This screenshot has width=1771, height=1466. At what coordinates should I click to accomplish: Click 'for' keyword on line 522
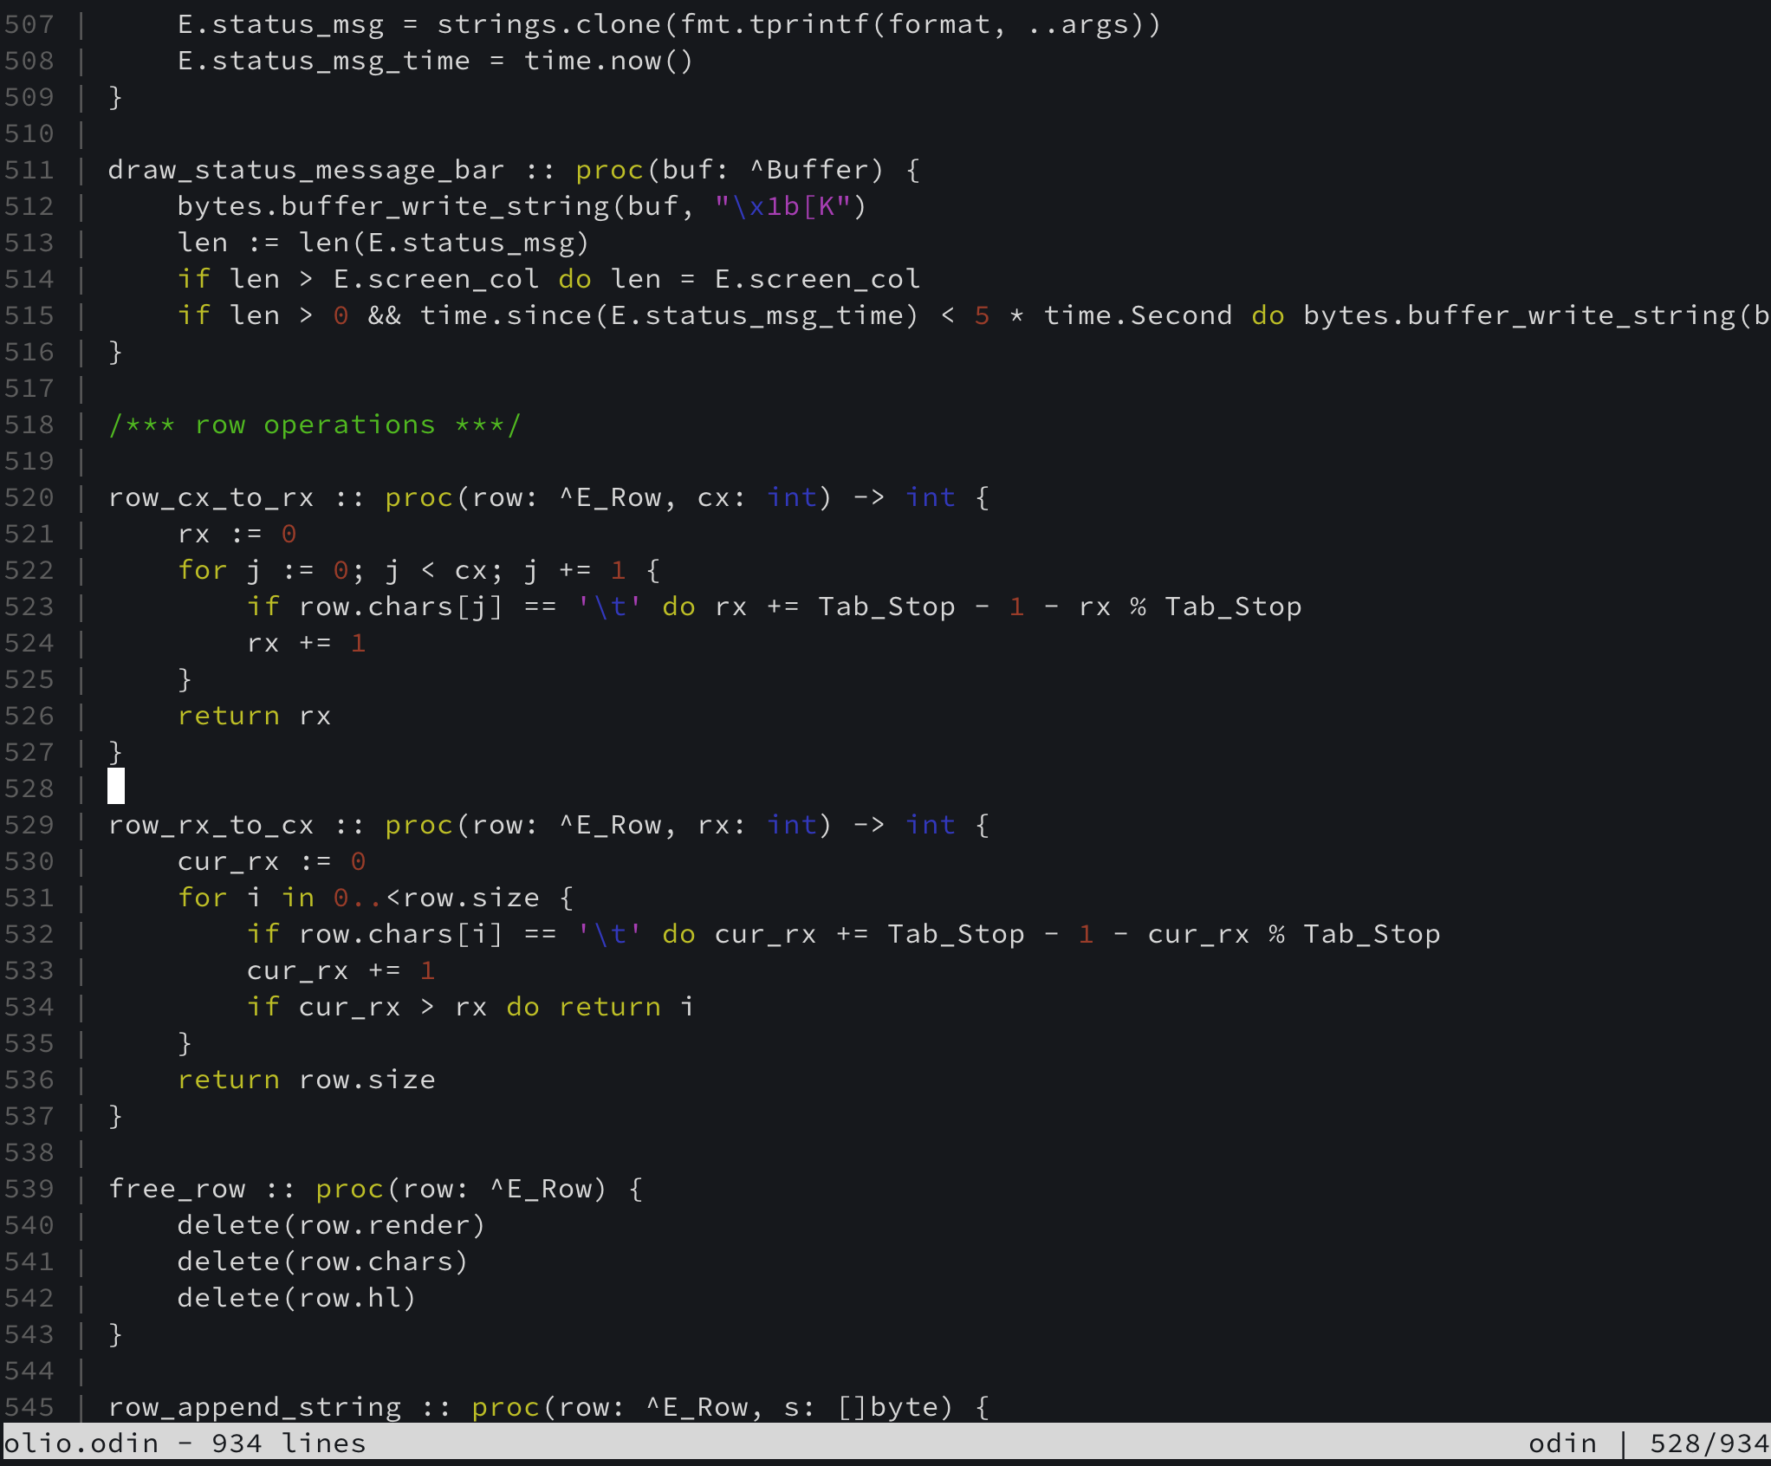[202, 570]
